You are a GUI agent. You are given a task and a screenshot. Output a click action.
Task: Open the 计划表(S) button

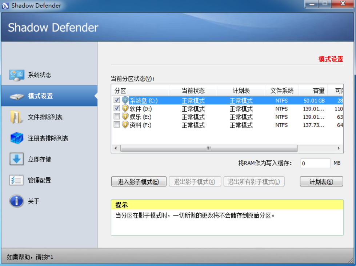tap(321, 182)
